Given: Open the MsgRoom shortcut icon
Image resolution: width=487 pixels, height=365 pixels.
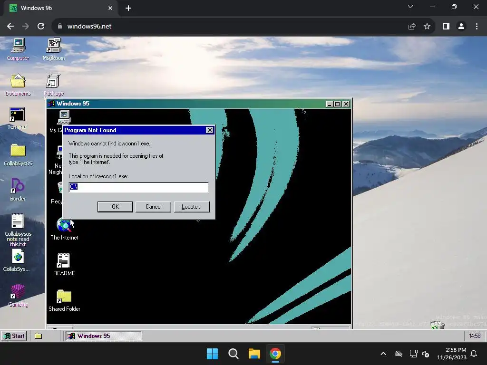Looking at the screenshot, I should coord(54,49).
